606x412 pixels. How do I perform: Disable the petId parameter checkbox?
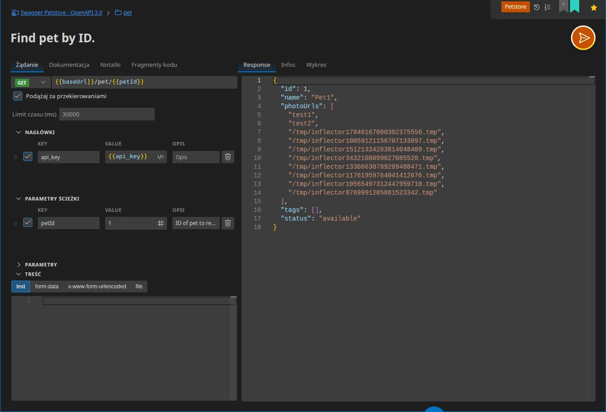[28, 222]
